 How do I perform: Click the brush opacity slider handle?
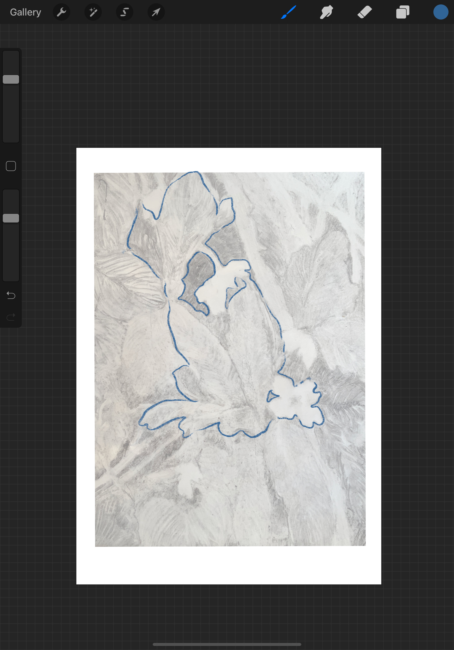coord(11,218)
